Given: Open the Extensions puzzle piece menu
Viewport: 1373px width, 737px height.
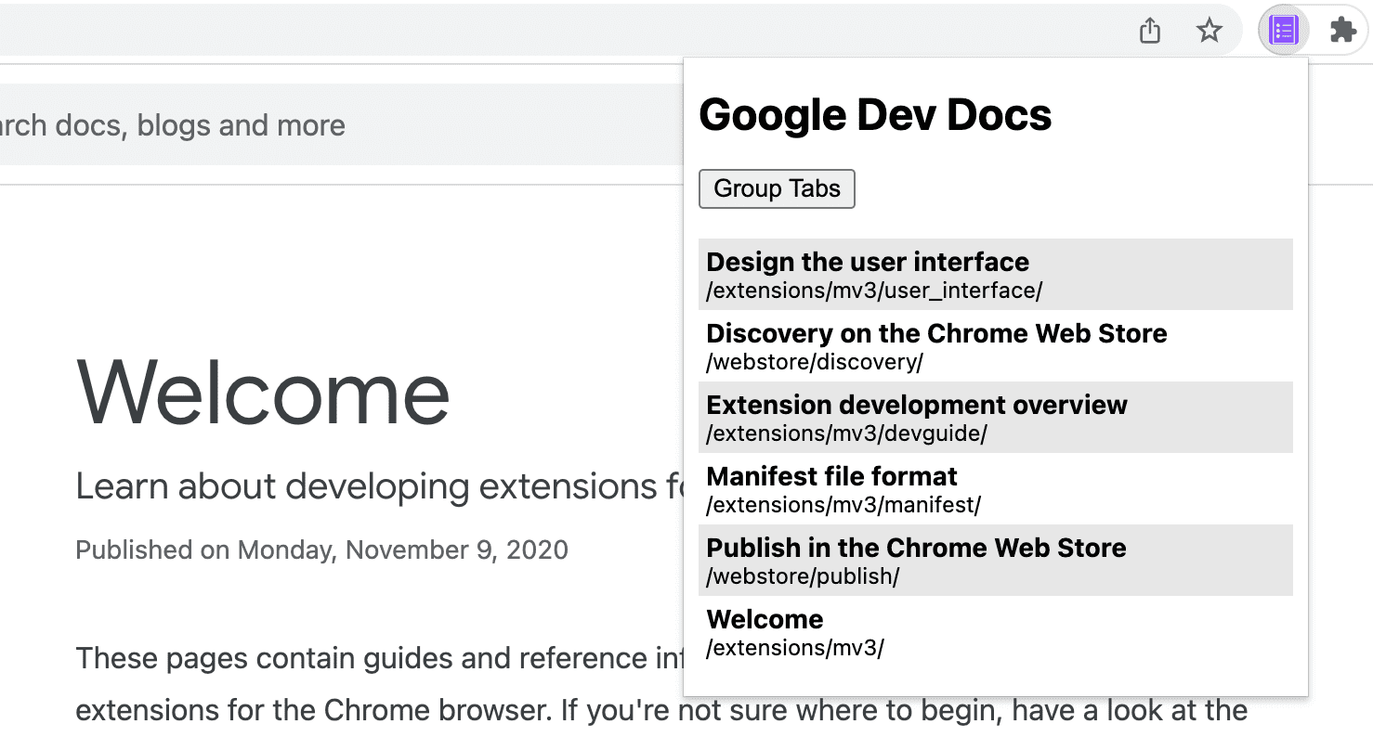Looking at the screenshot, I should point(1341,30).
